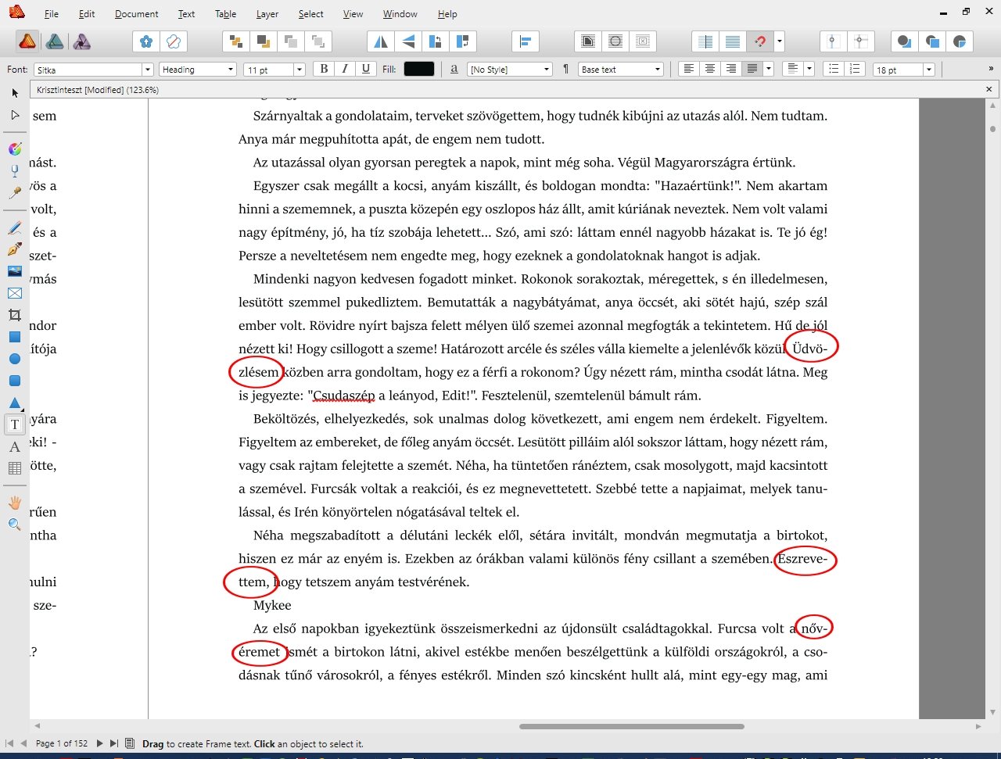The width and height of the screenshot is (1001, 759).
Task: Activate the Zoom magnifier tool
Action: (x=14, y=524)
